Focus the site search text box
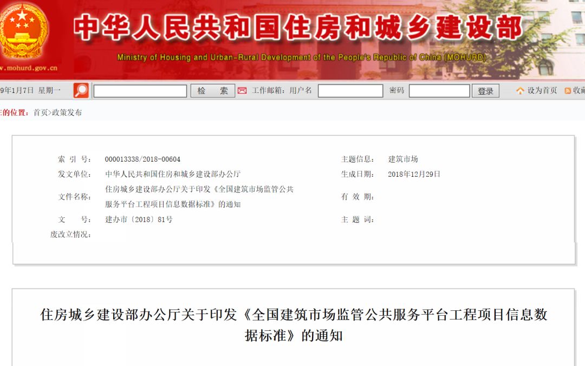 [140, 91]
